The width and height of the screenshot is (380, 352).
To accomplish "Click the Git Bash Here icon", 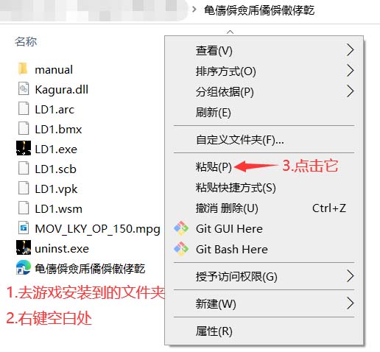I will (181, 249).
